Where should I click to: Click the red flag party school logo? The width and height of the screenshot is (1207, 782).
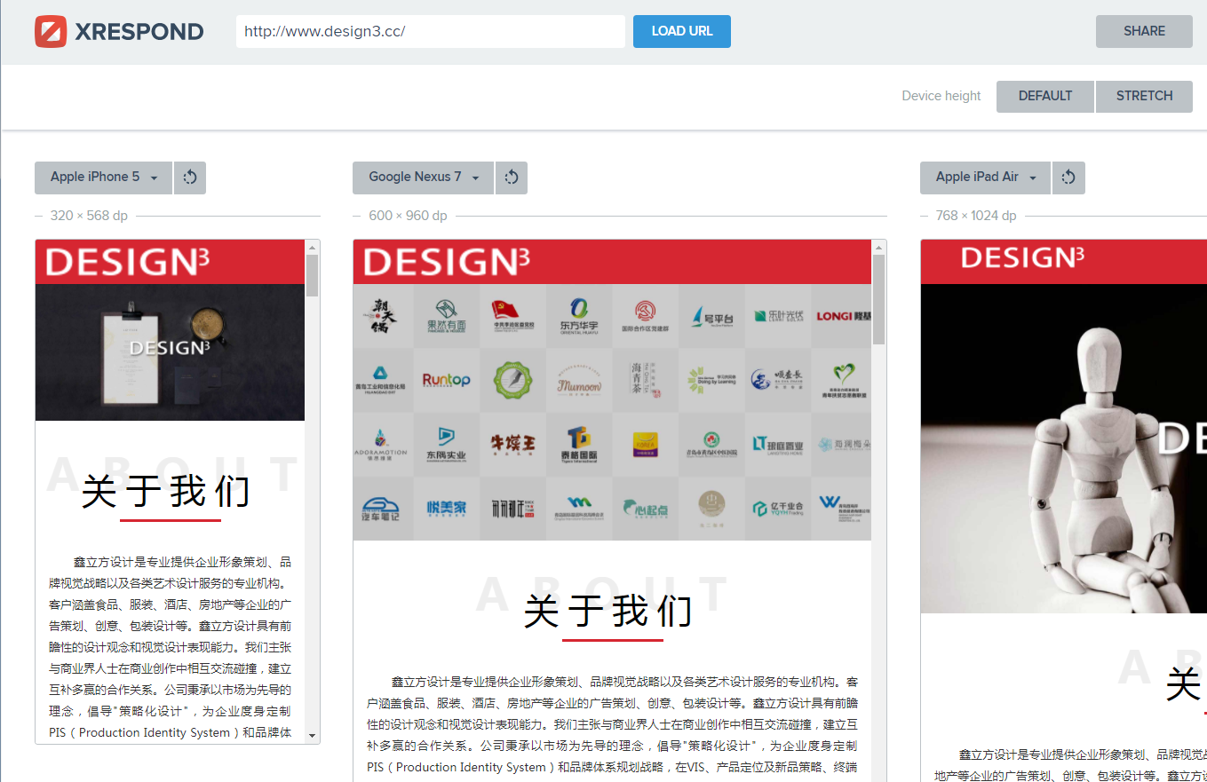point(512,316)
